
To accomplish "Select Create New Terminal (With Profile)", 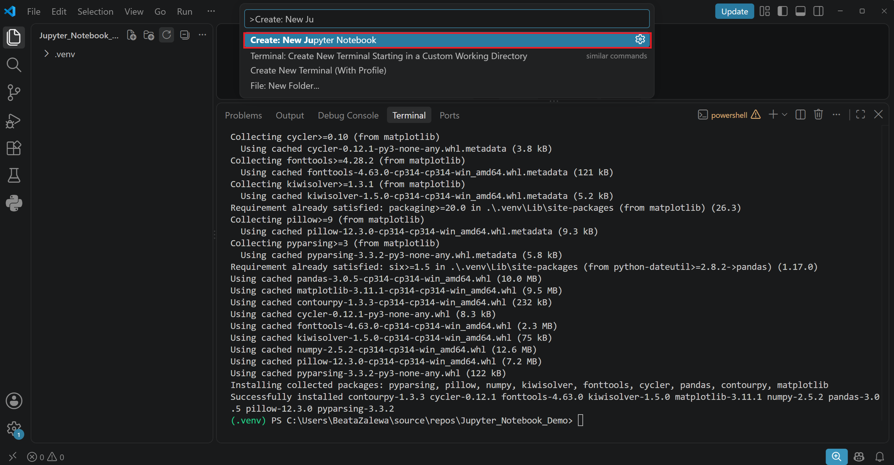I will [x=447, y=71].
